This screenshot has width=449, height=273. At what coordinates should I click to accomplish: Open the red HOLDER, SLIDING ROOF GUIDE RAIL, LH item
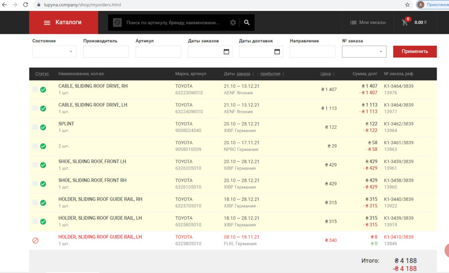100,237
